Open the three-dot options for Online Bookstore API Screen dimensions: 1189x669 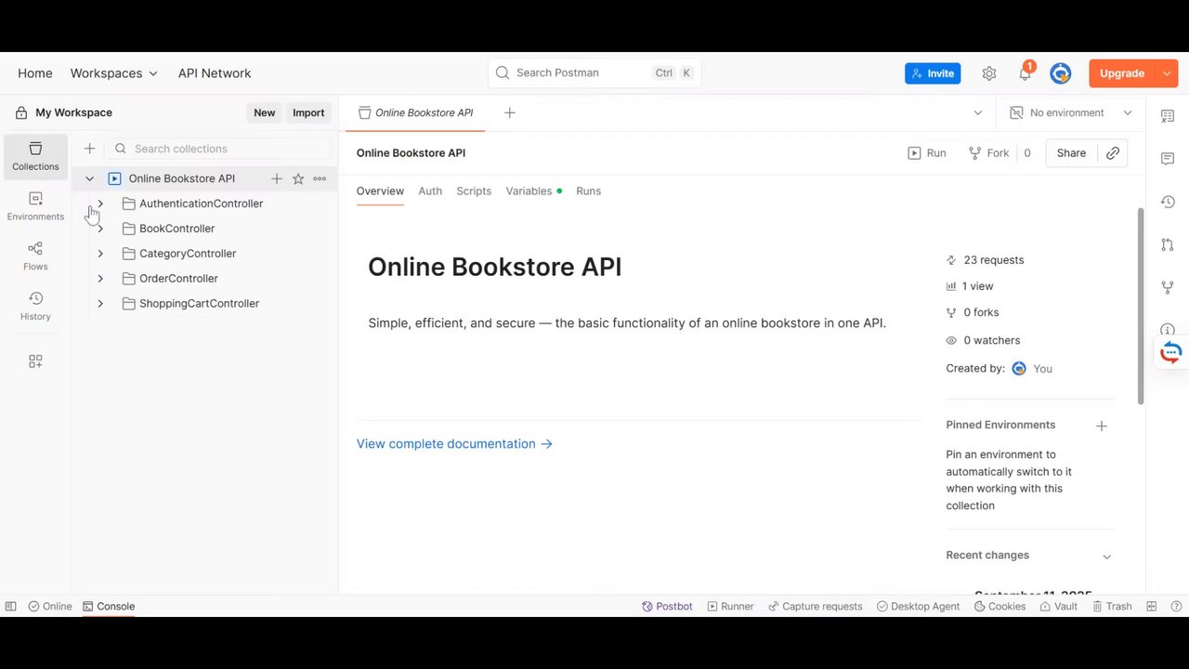pyautogui.click(x=320, y=178)
